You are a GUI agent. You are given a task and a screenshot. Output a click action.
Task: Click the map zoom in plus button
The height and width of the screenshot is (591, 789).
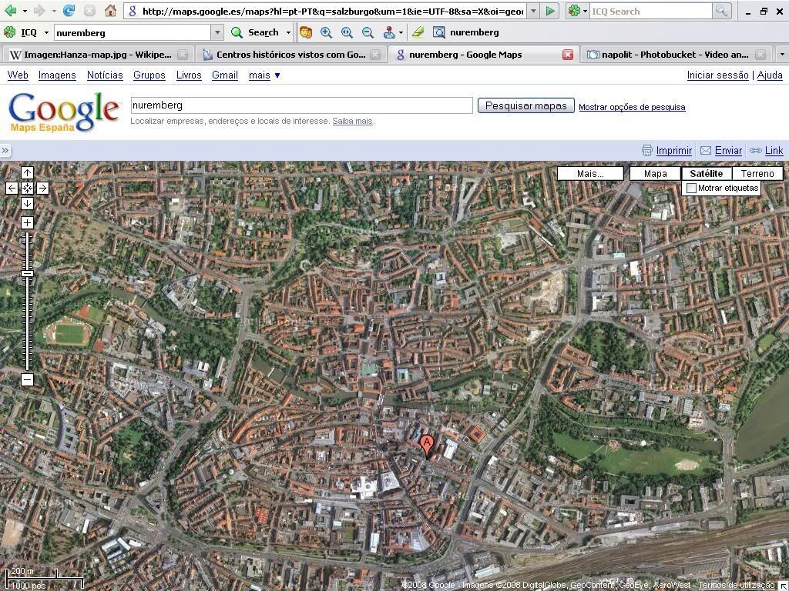(x=27, y=222)
